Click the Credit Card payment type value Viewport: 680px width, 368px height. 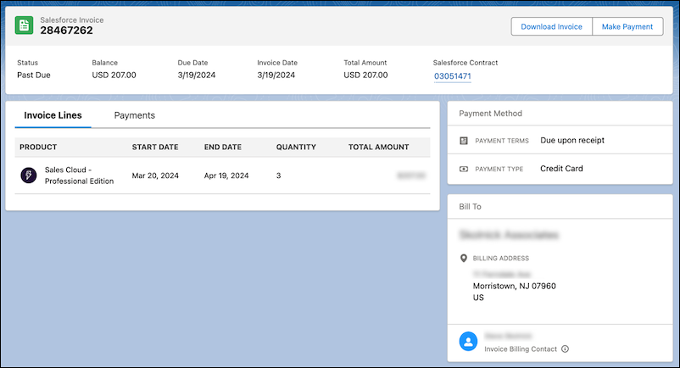pos(561,169)
